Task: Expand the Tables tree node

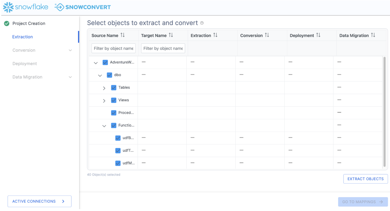Action: (104, 88)
